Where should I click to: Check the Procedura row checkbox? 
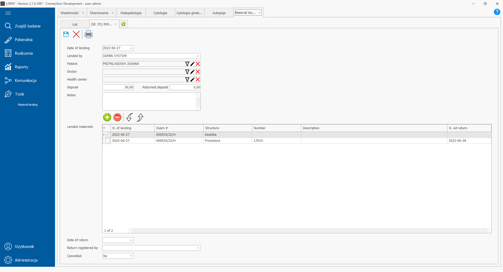tap(108, 141)
